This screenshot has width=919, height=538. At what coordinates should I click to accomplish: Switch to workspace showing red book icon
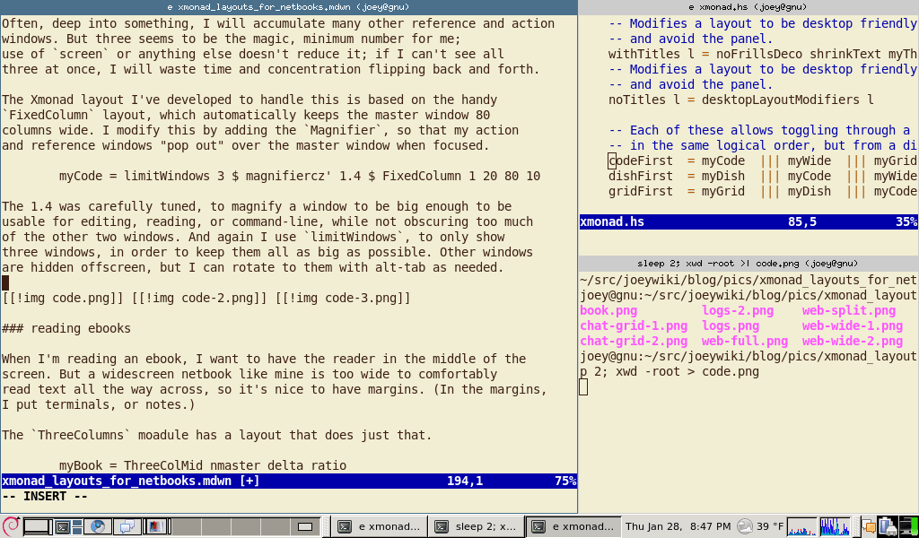[157, 526]
